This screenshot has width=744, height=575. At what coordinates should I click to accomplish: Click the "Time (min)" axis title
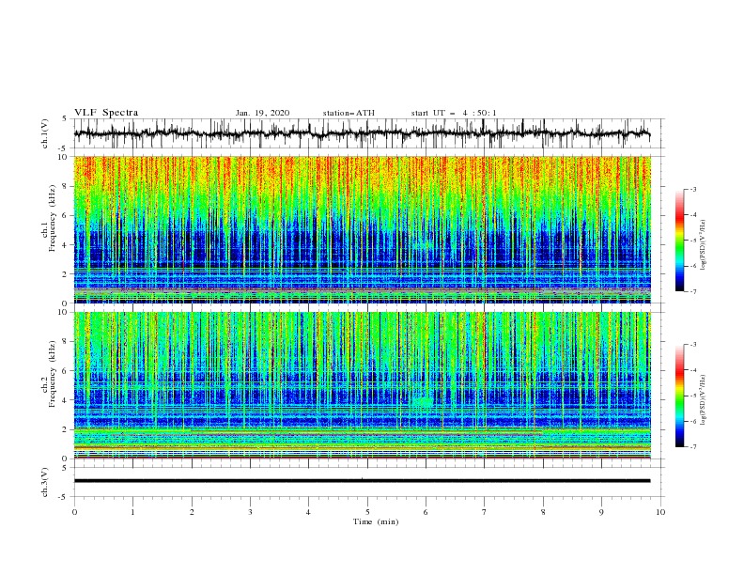(x=376, y=521)
